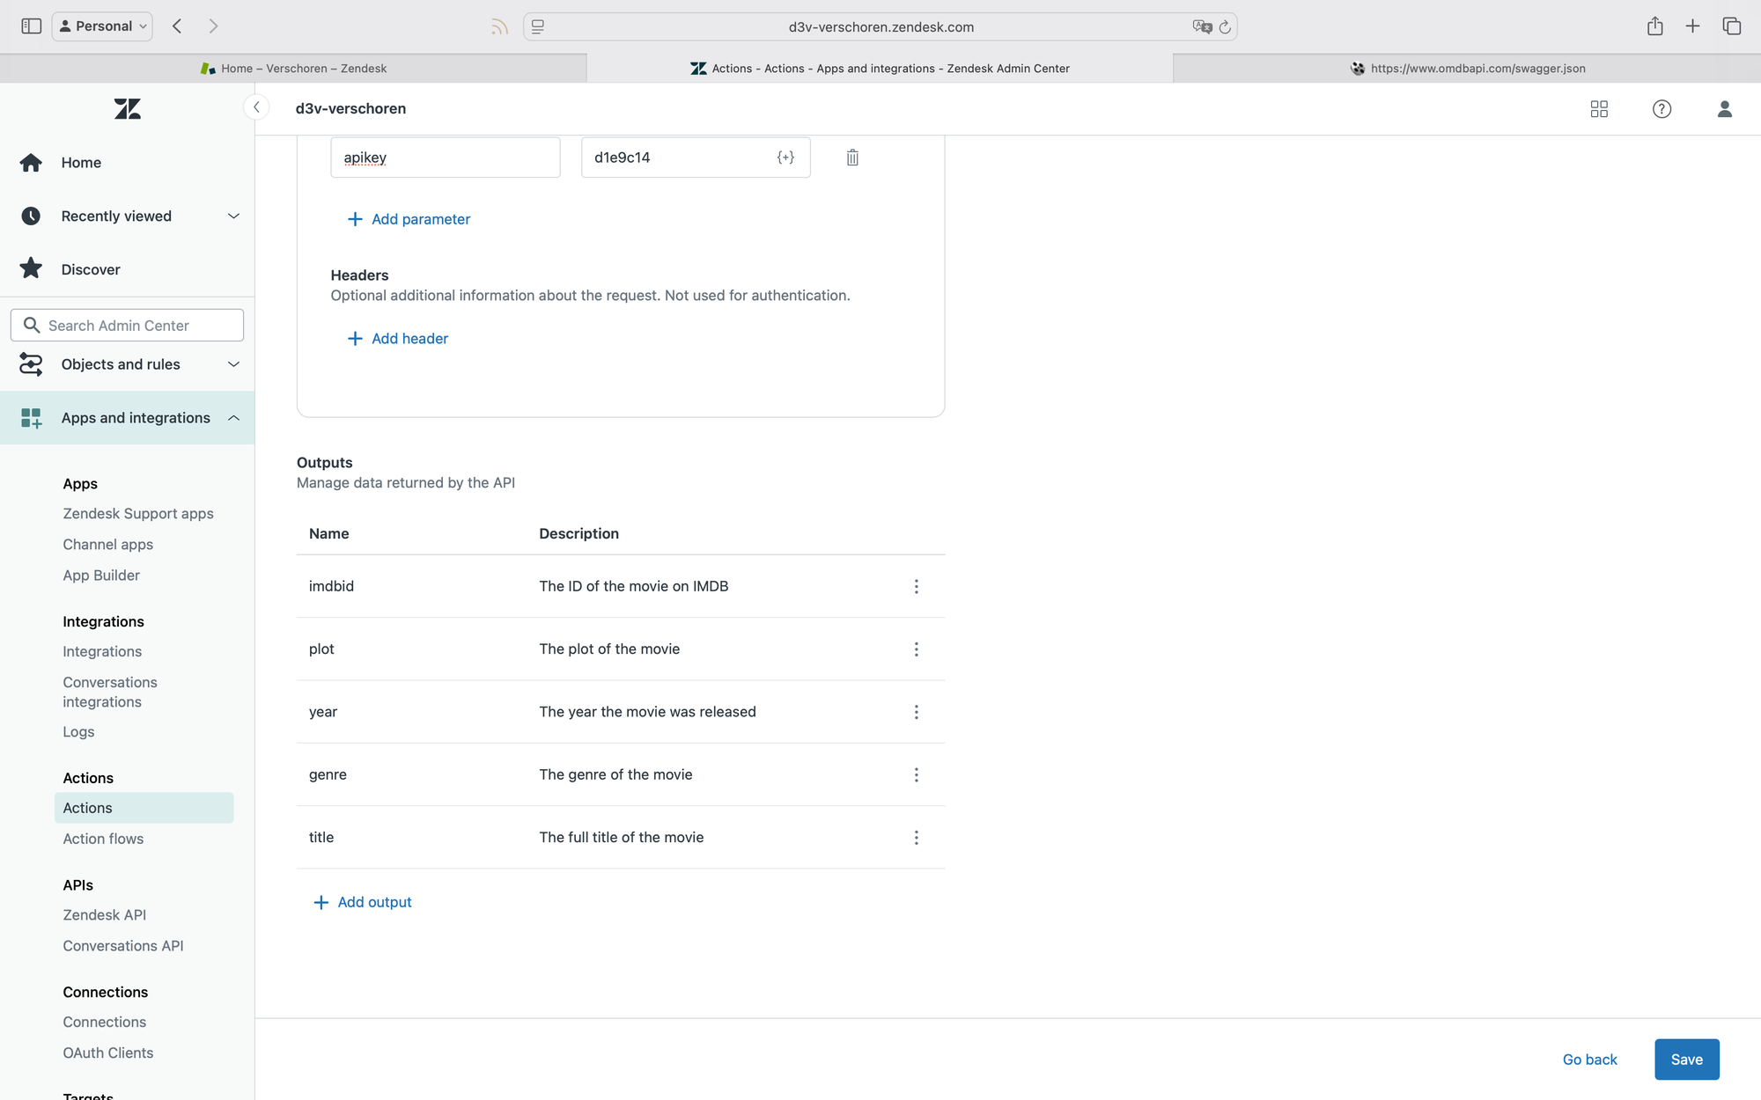Click Safari share icon
Viewport: 1761px width, 1100px height.
[x=1654, y=26]
